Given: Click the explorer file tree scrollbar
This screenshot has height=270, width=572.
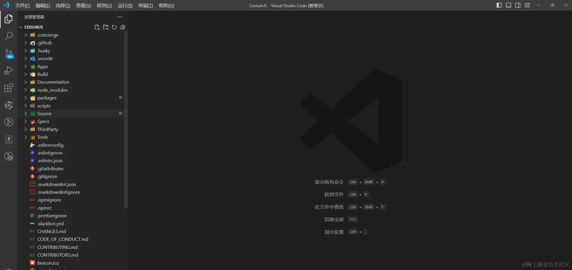Looking at the screenshot, I should point(126,120).
